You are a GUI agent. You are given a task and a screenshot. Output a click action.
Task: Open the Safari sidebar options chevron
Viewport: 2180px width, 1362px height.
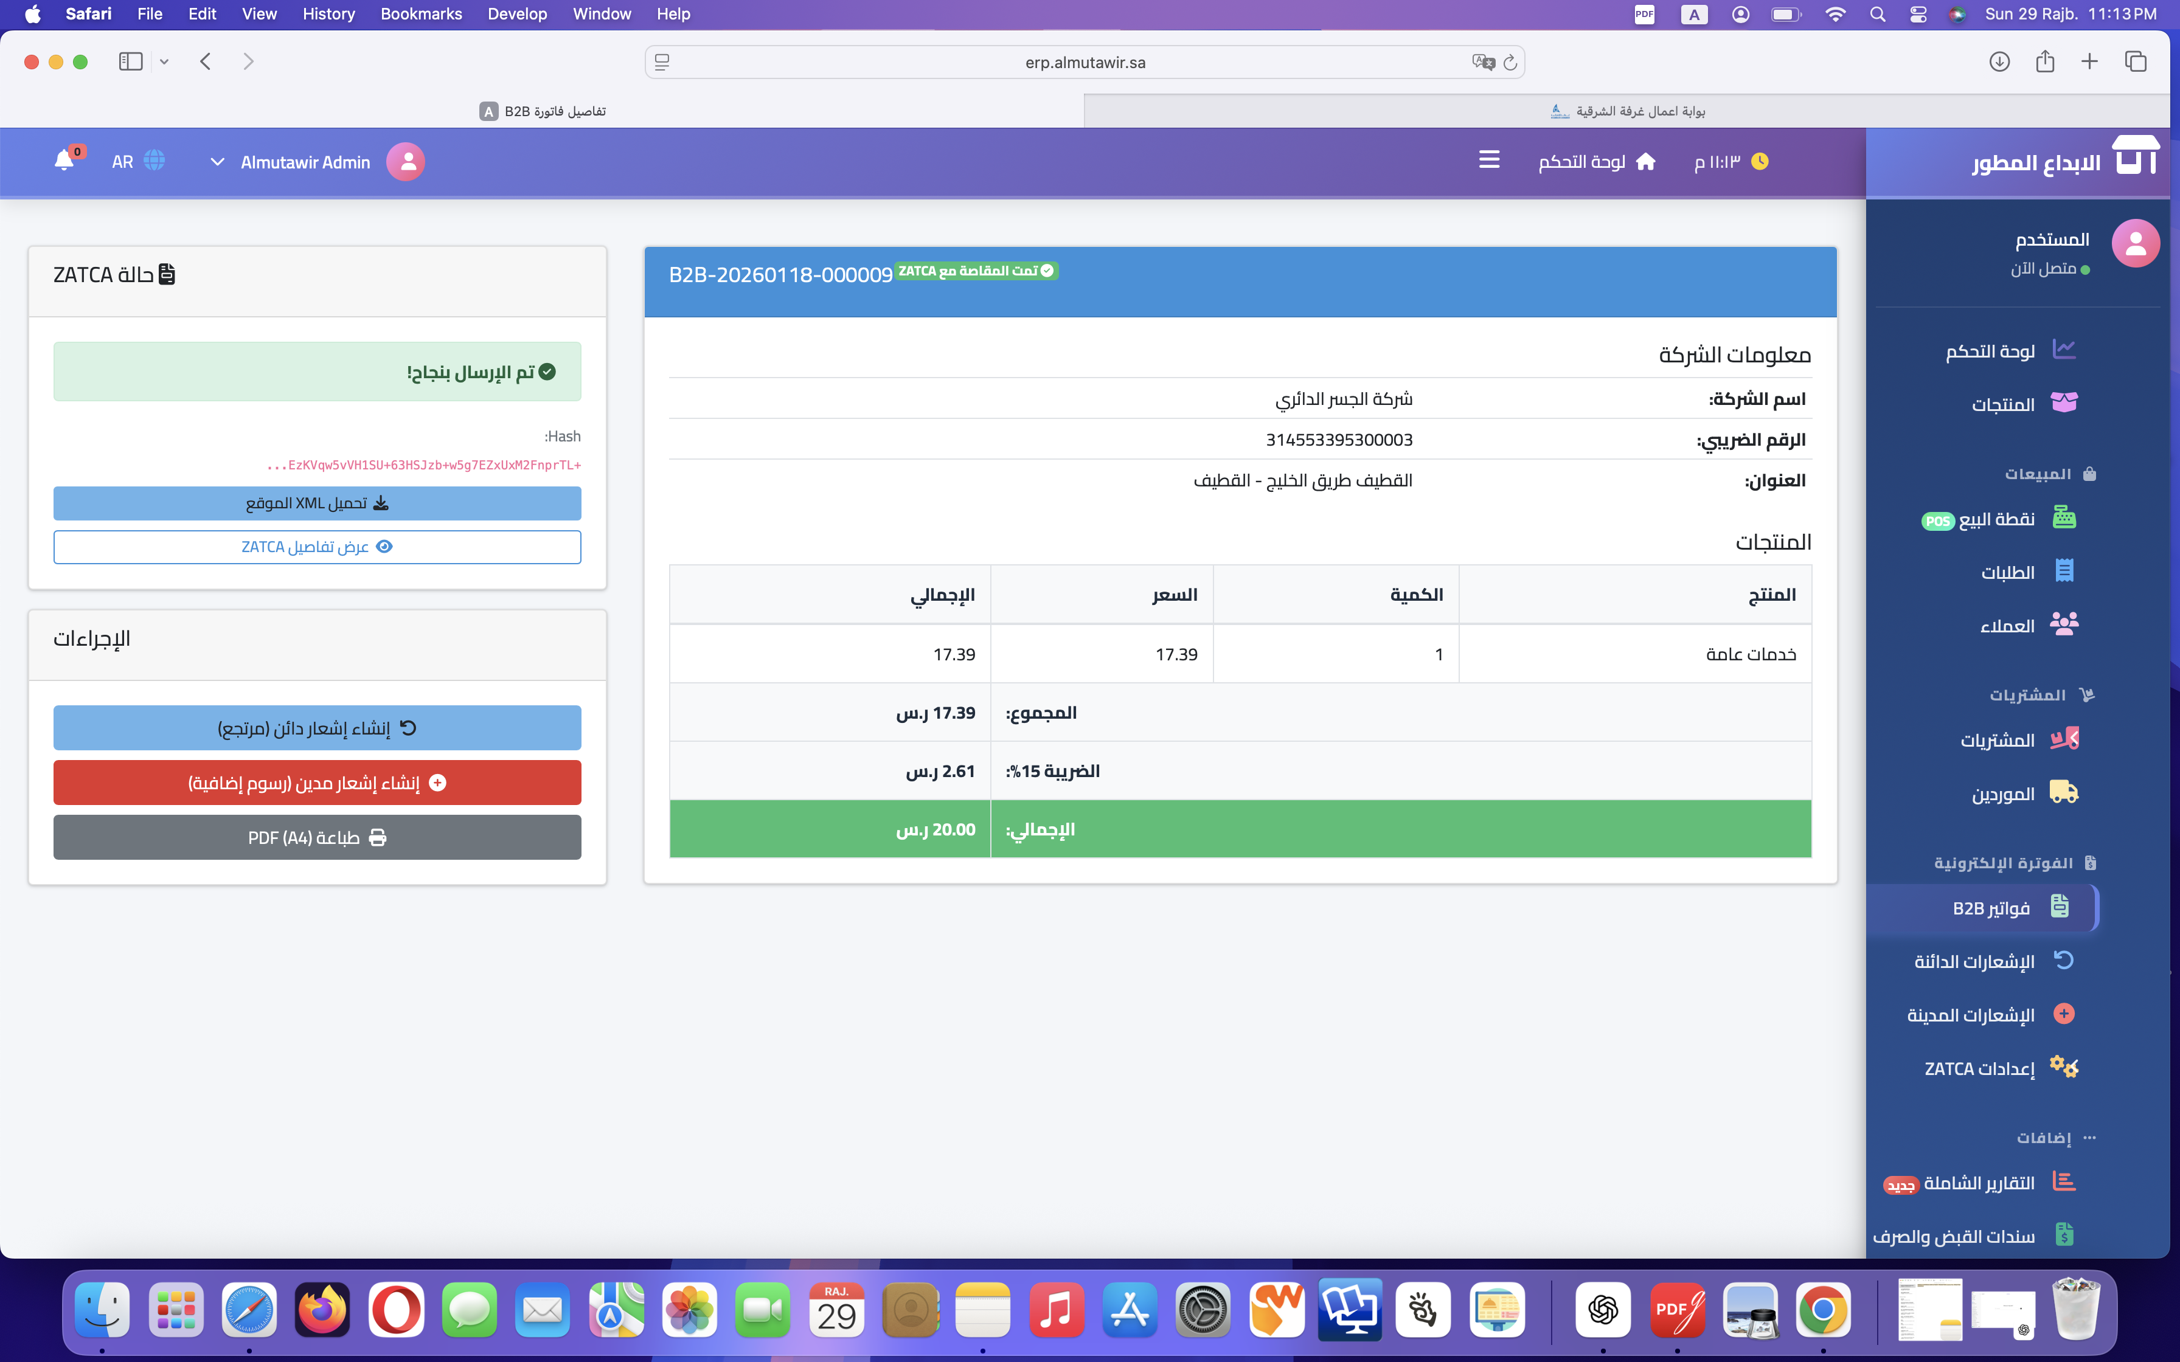pos(164,61)
